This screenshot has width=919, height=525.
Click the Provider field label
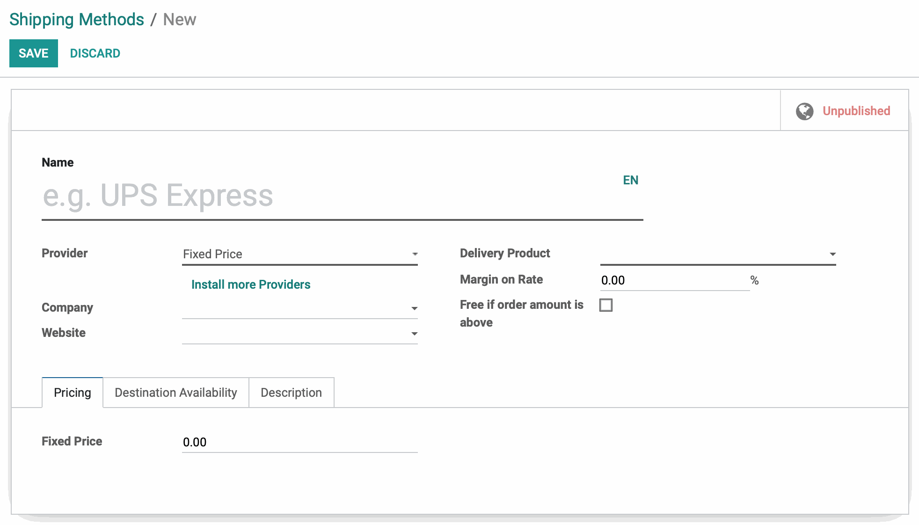click(x=65, y=253)
